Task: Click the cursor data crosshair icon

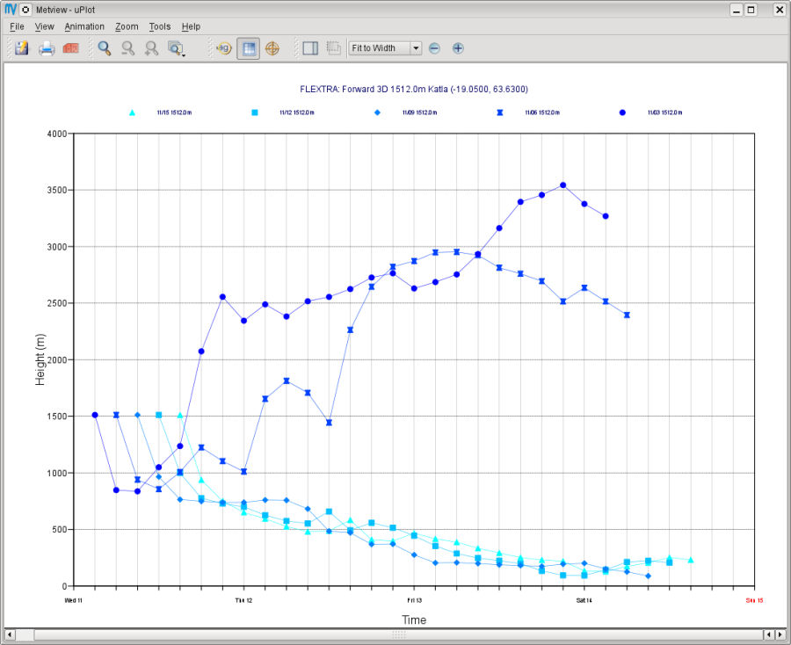Action: tap(272, 48)
